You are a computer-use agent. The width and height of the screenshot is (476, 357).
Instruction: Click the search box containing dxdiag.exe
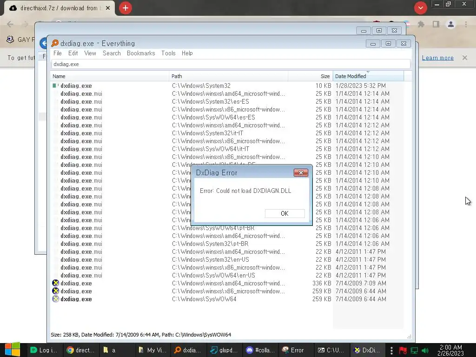pyautogui.click(x=231, y=64)
